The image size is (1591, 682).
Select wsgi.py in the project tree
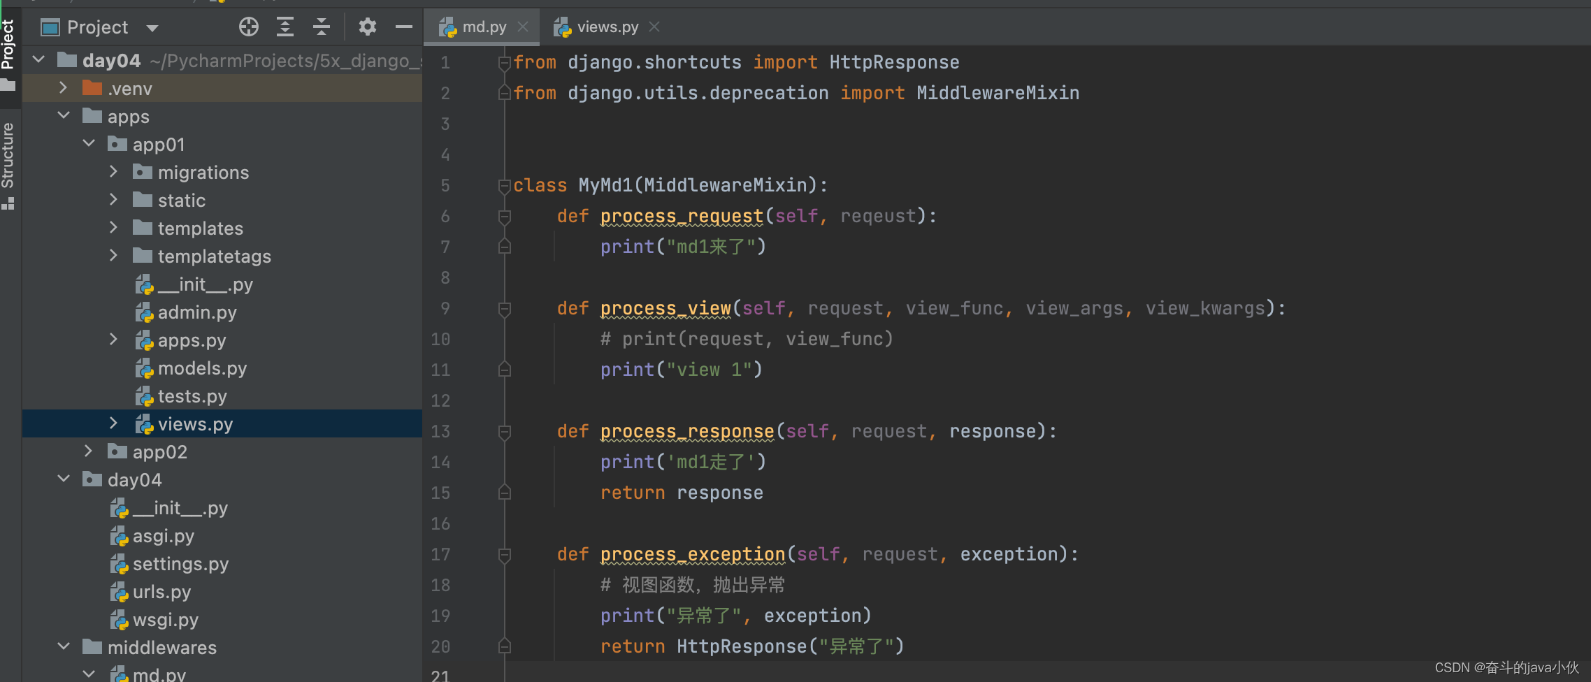(x=222, y=620)
